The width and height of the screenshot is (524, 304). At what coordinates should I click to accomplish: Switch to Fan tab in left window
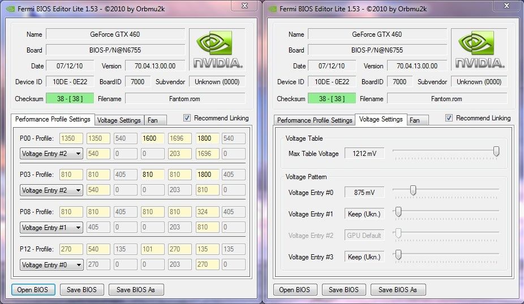click(155, 120)
